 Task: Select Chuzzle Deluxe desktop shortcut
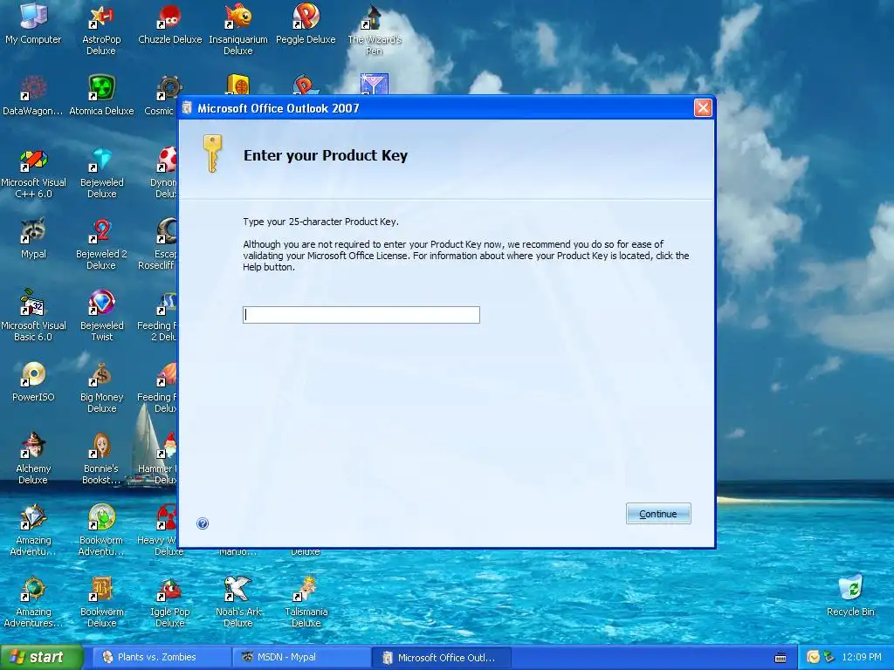click(170, 24)
